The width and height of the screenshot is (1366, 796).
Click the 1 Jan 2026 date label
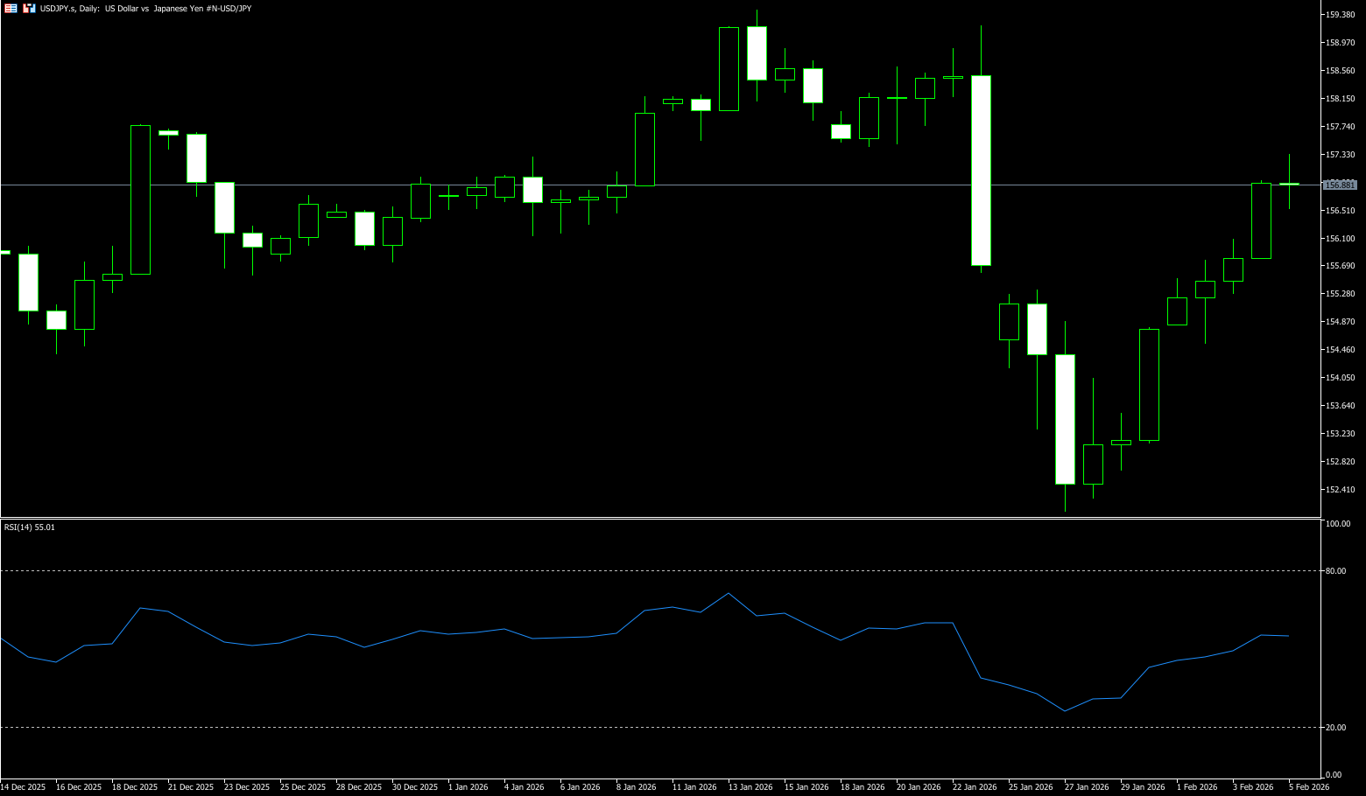[x=468, y=787]
